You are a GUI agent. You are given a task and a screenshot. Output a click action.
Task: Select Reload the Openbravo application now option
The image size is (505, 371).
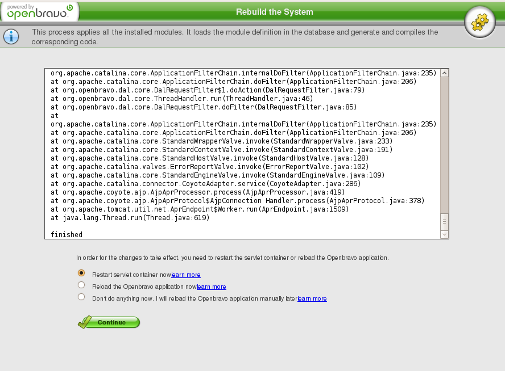(81, 285)
